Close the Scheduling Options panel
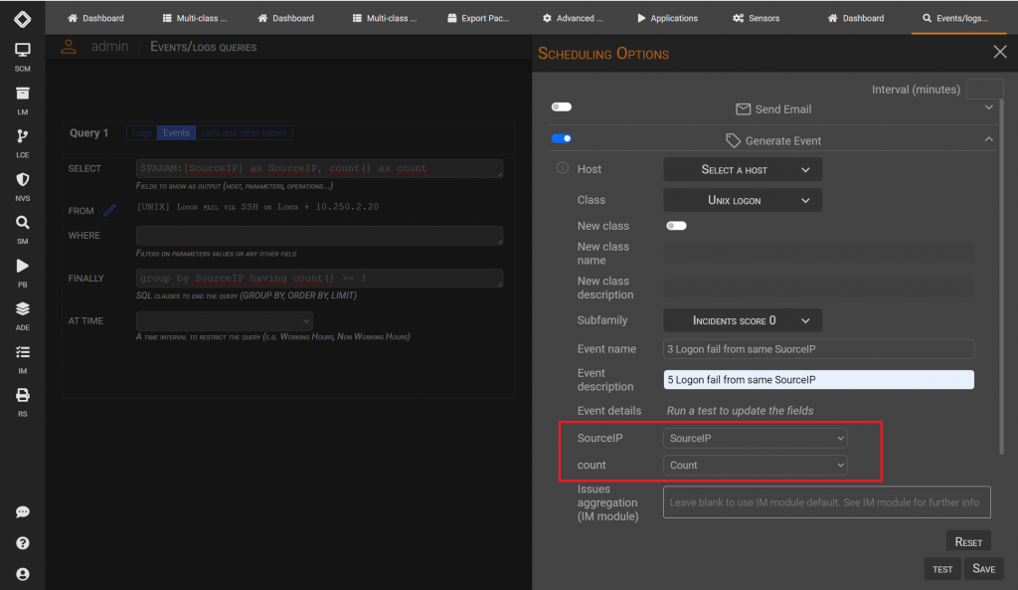The image size is (1018, 590). click(x=1000, y=52)
